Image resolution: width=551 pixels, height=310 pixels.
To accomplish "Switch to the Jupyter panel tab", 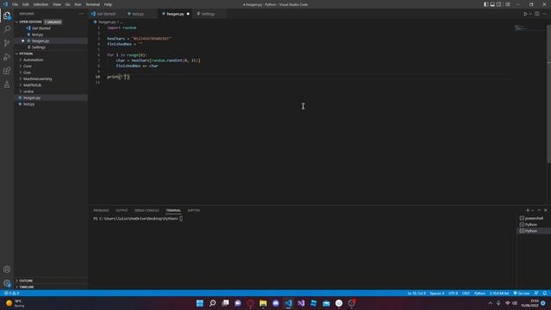I will coord(194,210).
